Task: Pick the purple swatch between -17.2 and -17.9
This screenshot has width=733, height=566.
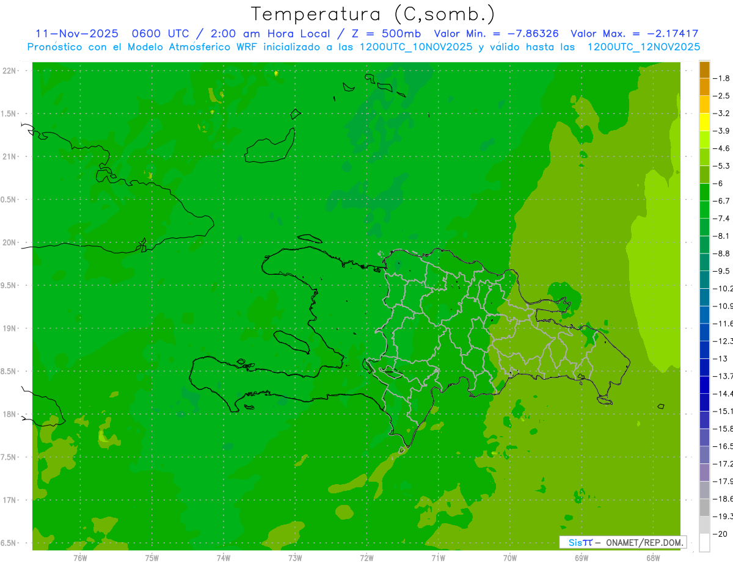Action: click(x=704, y=473)
